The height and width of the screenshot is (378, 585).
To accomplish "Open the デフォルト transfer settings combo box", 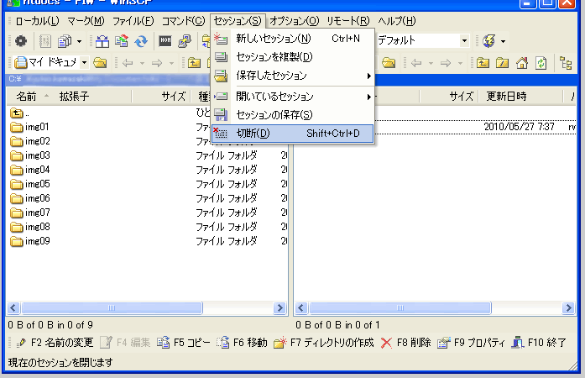I will [422, 40].
